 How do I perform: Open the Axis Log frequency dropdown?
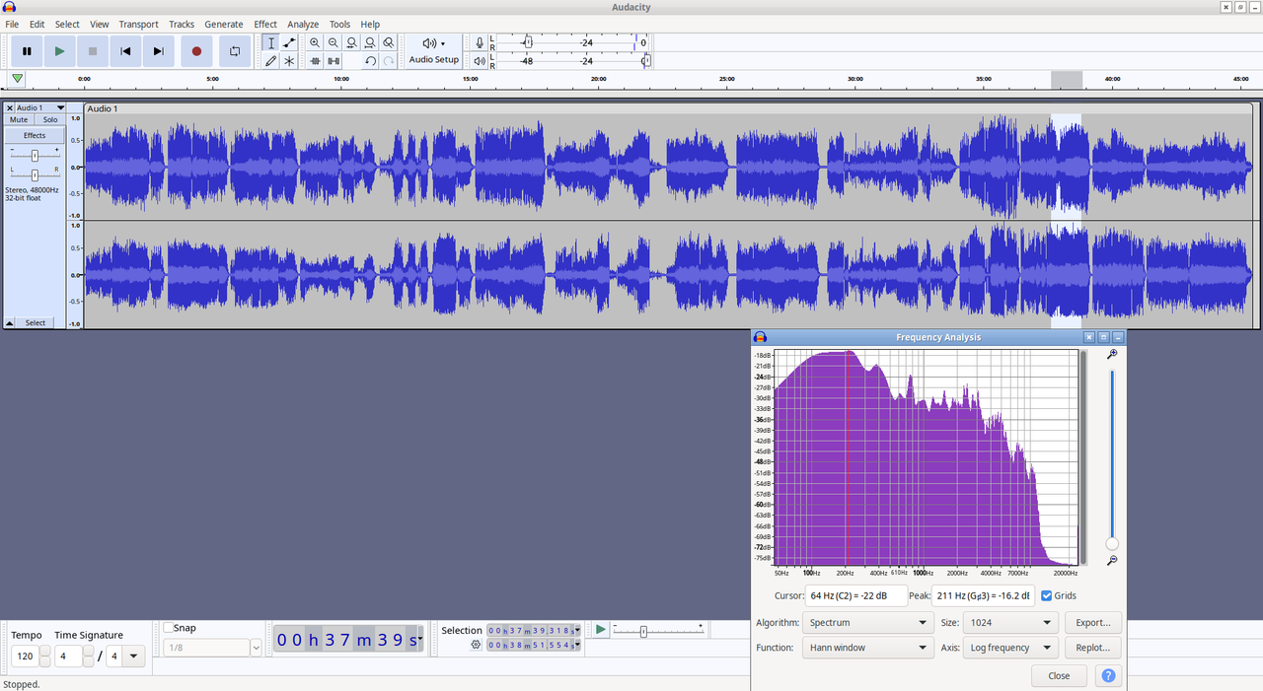(x=1010, y=648)
